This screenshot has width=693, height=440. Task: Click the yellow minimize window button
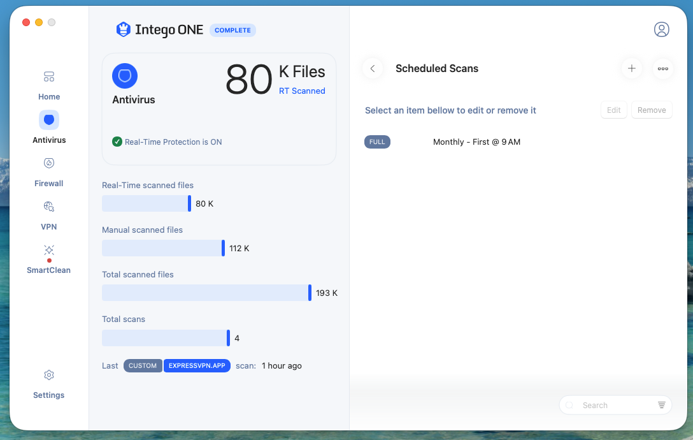click(39, 22)
